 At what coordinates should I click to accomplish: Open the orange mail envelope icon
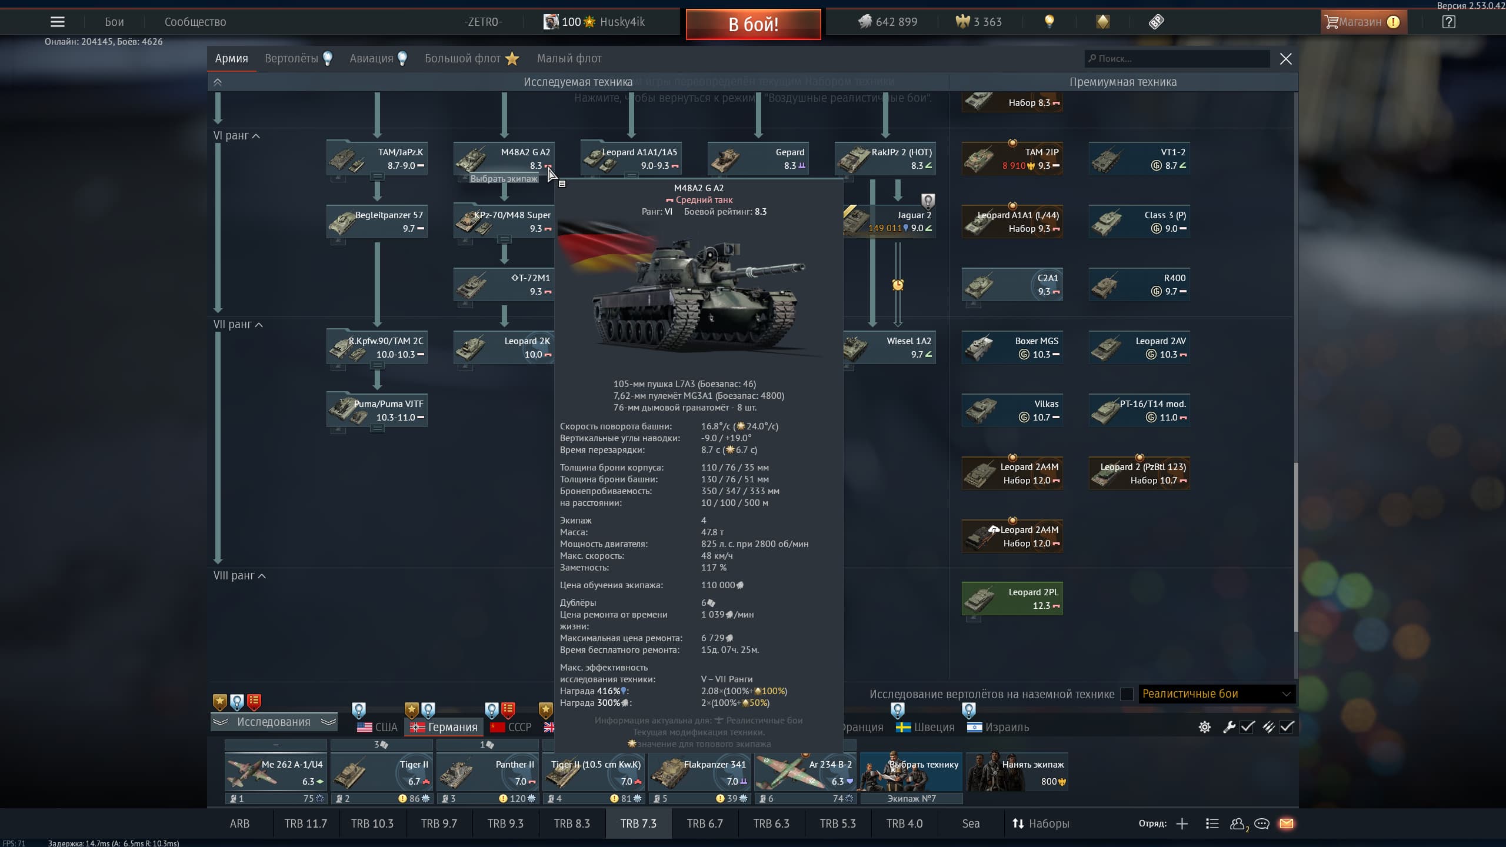[x=1287, y=823]
